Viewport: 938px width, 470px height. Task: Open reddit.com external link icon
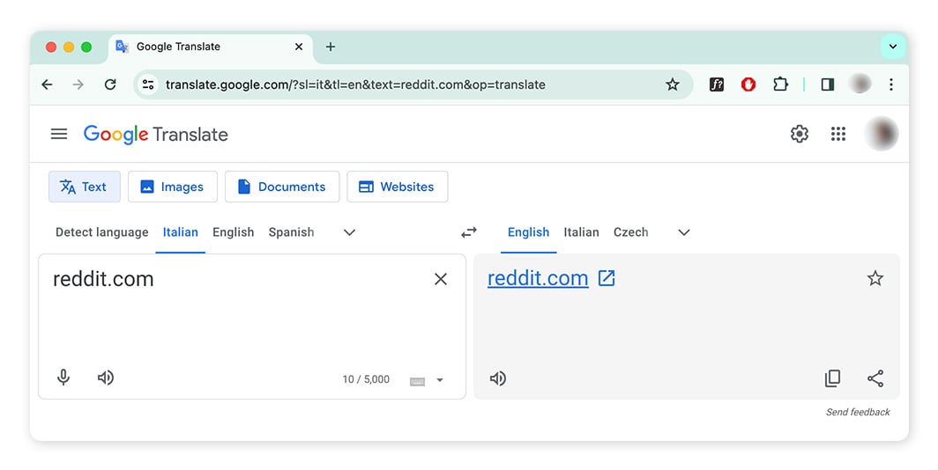[x=607, y=278]
